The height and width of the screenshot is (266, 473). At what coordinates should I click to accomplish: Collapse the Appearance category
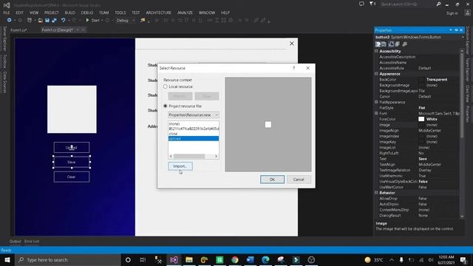376,74
